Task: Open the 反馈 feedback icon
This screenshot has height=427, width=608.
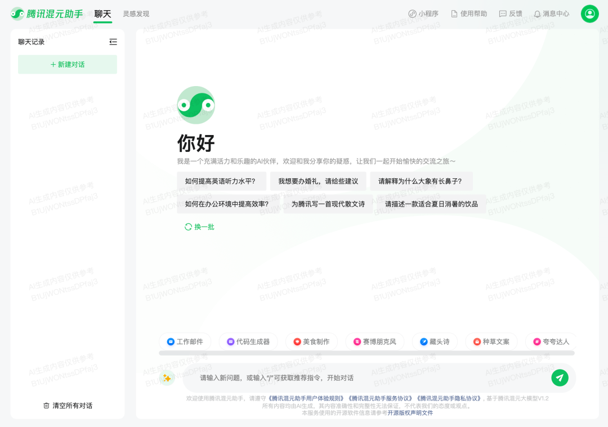Action: (x=503, y=14)
